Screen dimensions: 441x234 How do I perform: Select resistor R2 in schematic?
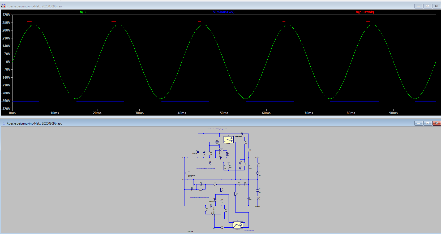pyautogui.click(x=249, y=150)
